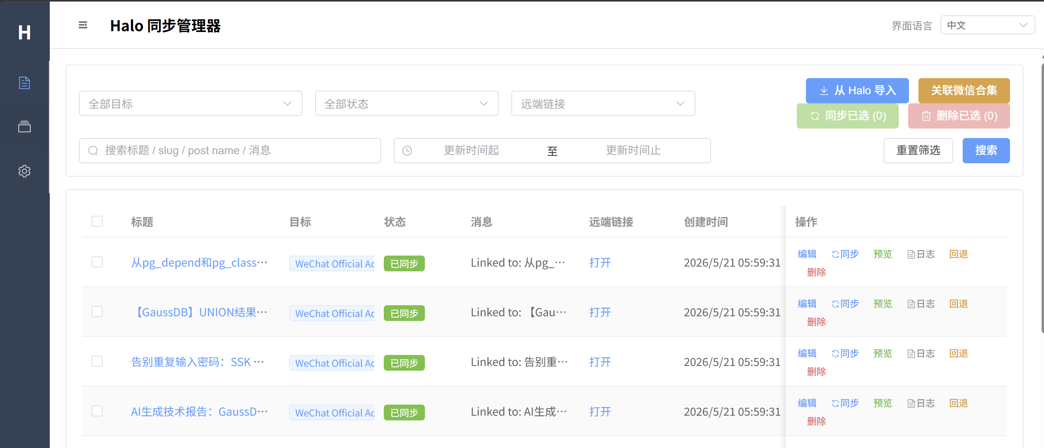Open the 从pg_depend和pg_class article title
Image resolution: width=1044 pixels, height=448 pixels.
click(x=199, y=263)
